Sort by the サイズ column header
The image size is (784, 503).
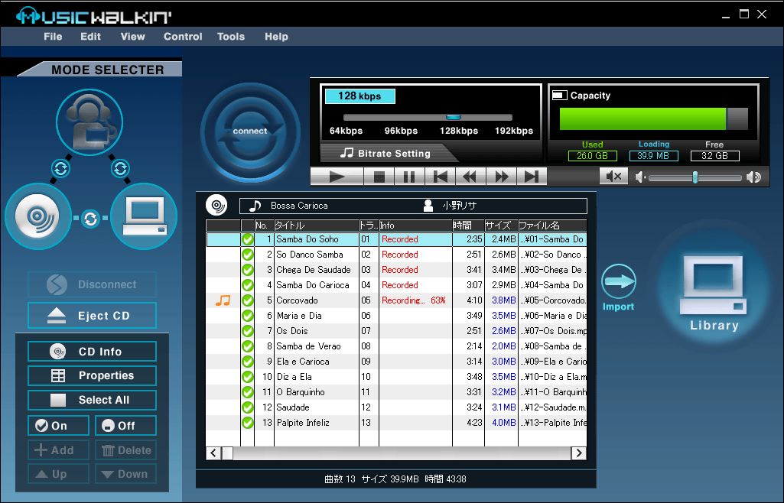[x=502, y=226]
